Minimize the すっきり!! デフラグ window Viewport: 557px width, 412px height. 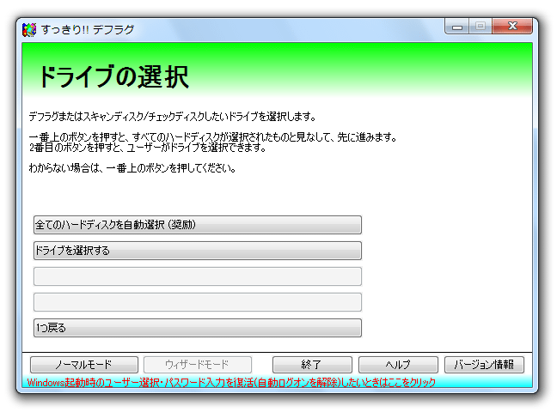coord(456,27)
